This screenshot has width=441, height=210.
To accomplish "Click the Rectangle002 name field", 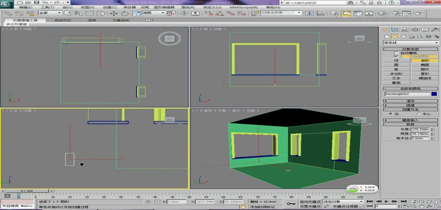I will (407, 94).
